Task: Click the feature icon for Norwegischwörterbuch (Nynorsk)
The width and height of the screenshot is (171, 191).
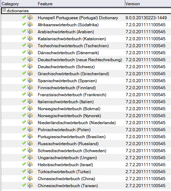Action: pyautogui.click(x=30, y=115)
